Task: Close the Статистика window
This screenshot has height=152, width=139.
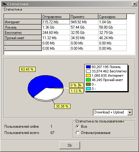Action: 134,4
